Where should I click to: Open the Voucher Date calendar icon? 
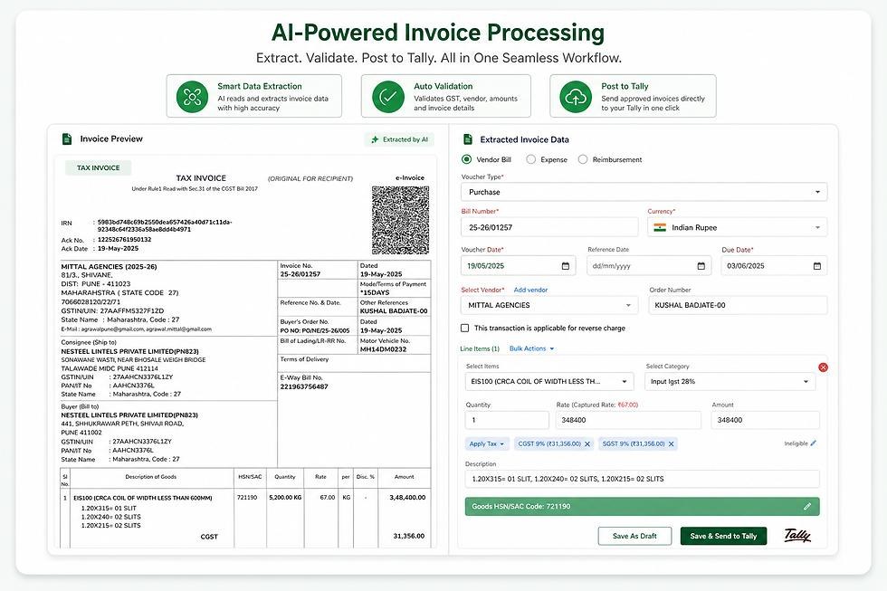[565, 266]
